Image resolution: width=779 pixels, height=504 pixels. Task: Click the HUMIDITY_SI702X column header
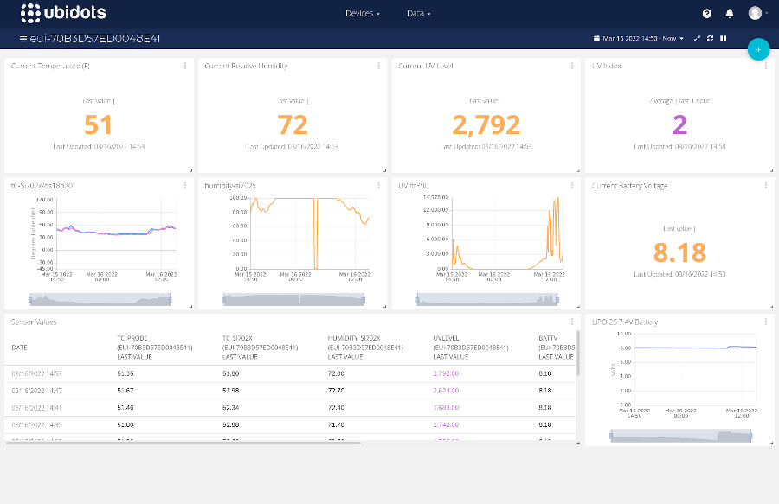pos(365,348)
